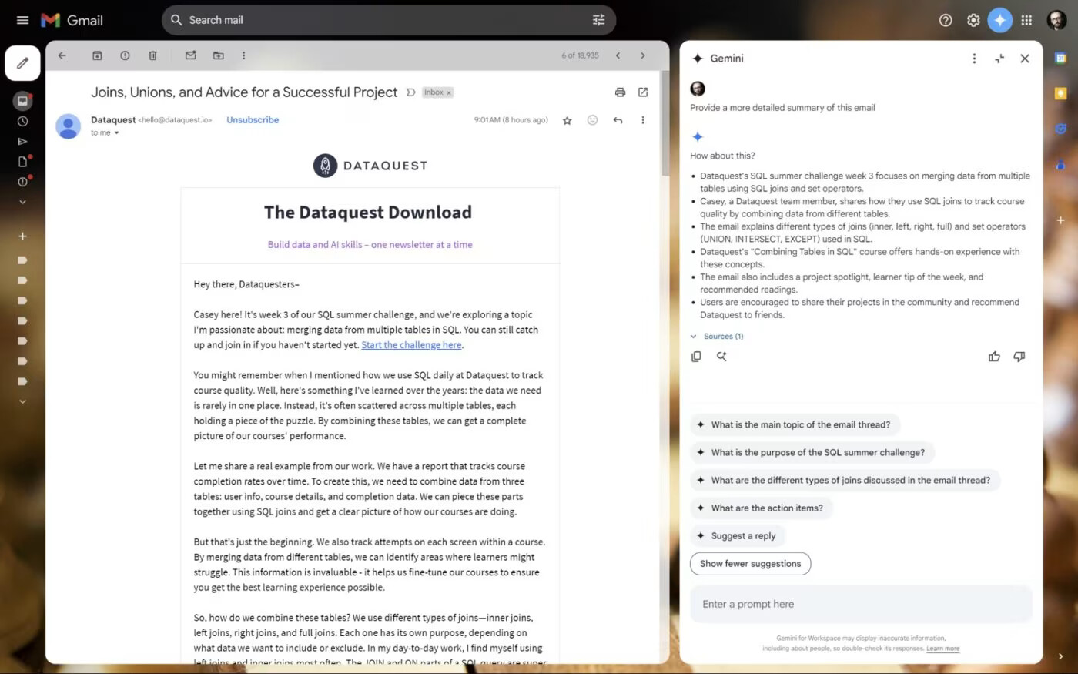This screenshot has width=1078, height=674.
Task: Print the email with printer icon
Action: pyautogui.click(x=620, y=92)
